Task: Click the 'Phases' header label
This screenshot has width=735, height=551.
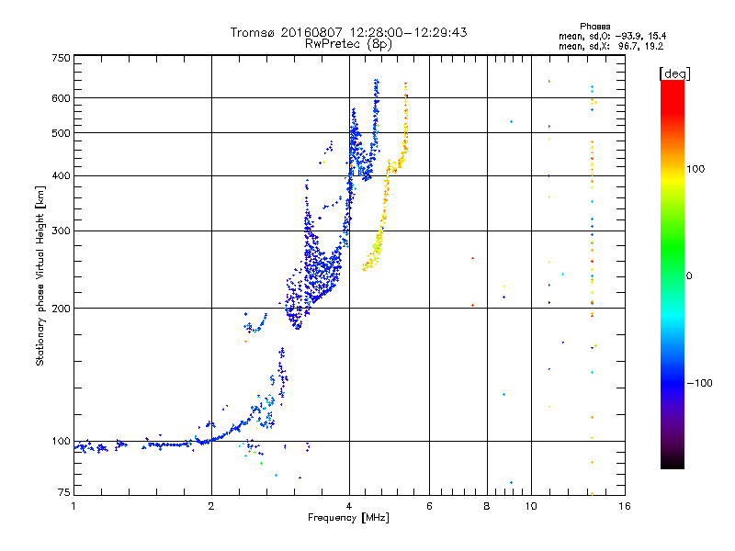Action: pyautogui.click(x=594, y=27)
